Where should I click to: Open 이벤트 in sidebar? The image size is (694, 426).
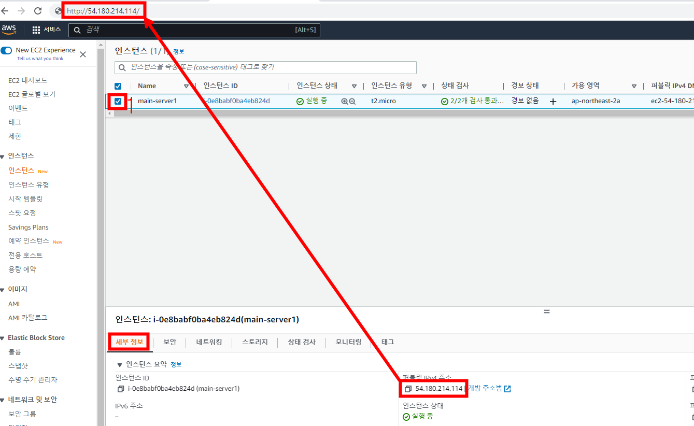[x=18, y=108]
